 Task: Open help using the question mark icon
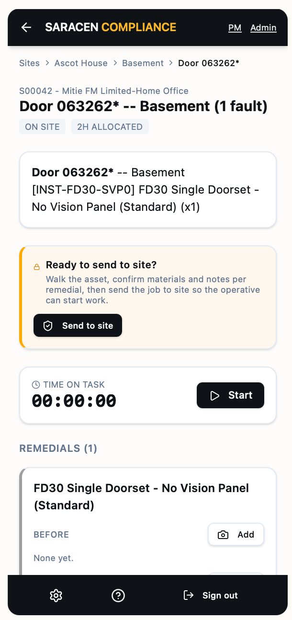118,596
